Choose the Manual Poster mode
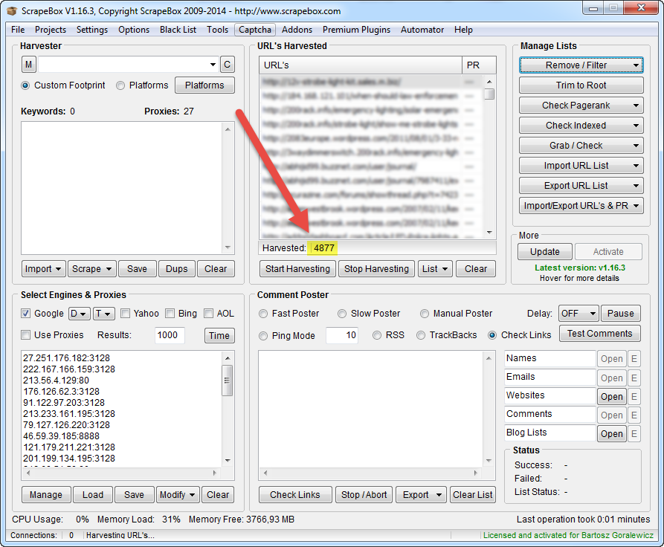 pos(425,314)
